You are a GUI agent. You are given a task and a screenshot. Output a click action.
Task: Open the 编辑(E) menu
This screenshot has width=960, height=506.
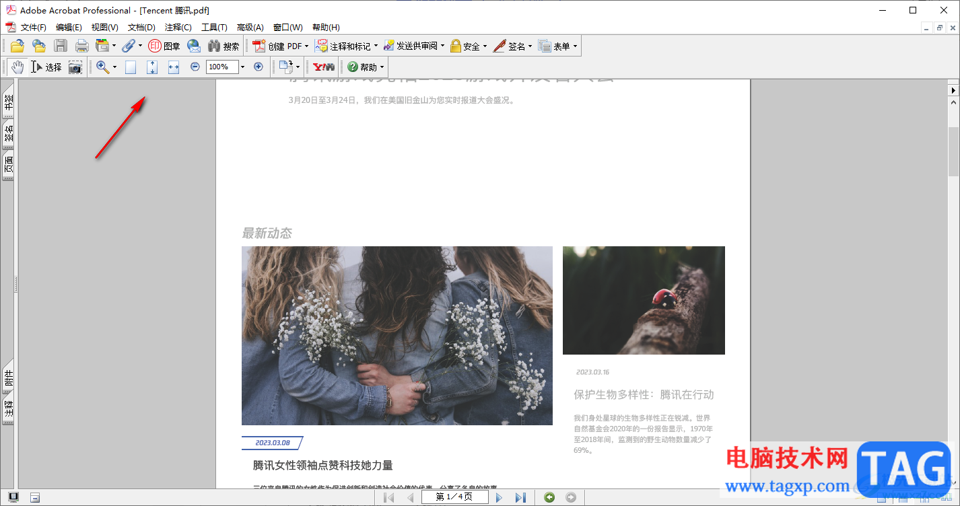(x=69, y=28)
